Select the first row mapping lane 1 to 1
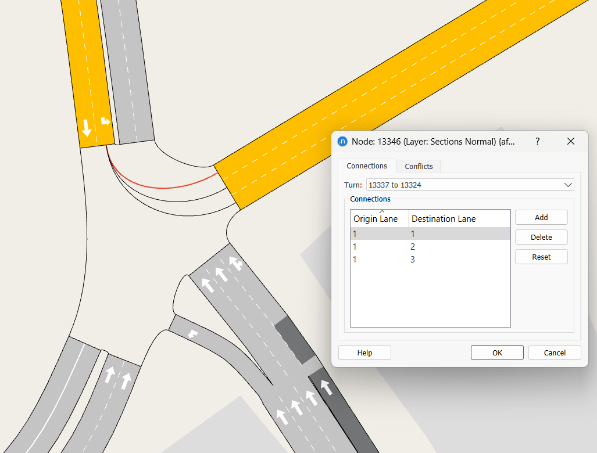597x453 pixels. [x=430, y=233]
